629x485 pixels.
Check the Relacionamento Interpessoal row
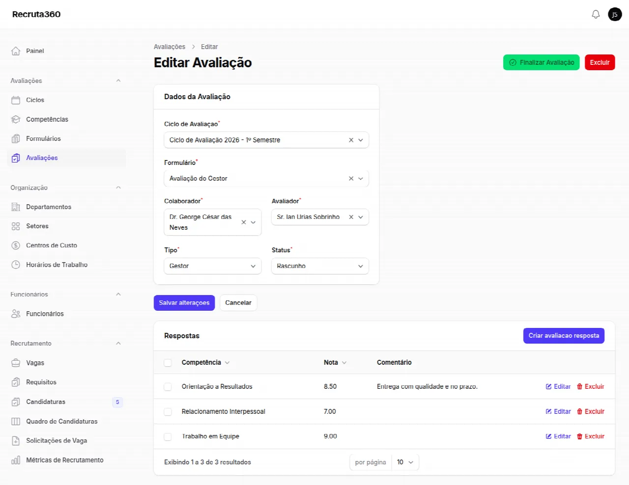pyautogui.click(x=168, y=412)
